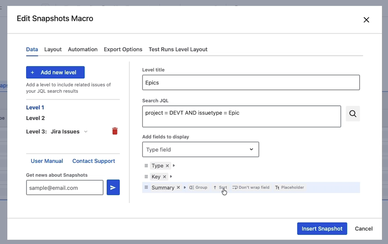Expand options arrow for Key field
Viewport: 388px width, 244px height.
point(171,177)
